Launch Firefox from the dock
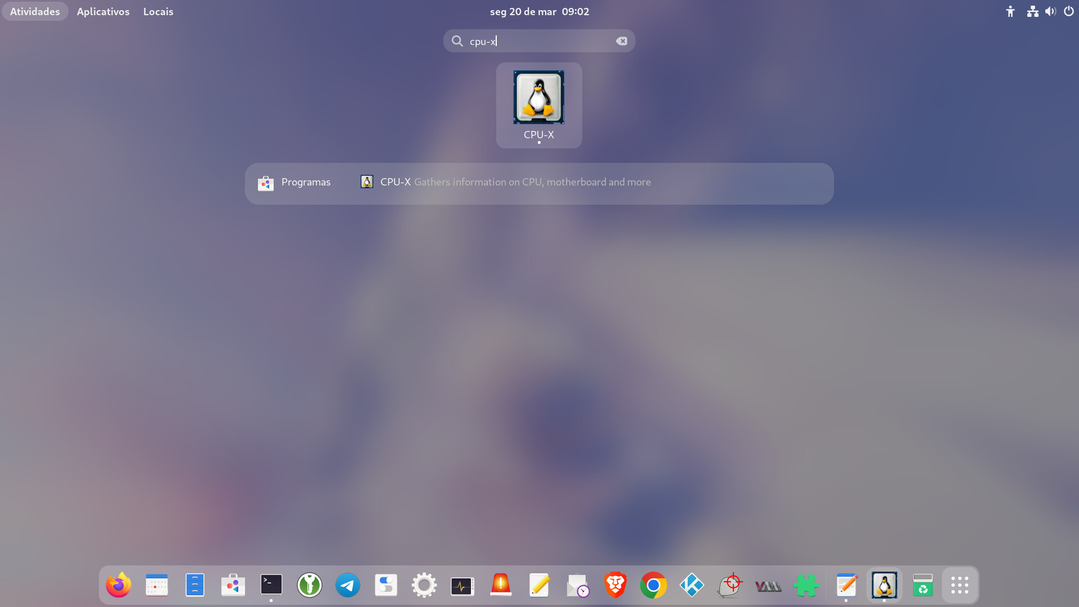This screenshot has height=607, width=1079. [x=119, y=585]
